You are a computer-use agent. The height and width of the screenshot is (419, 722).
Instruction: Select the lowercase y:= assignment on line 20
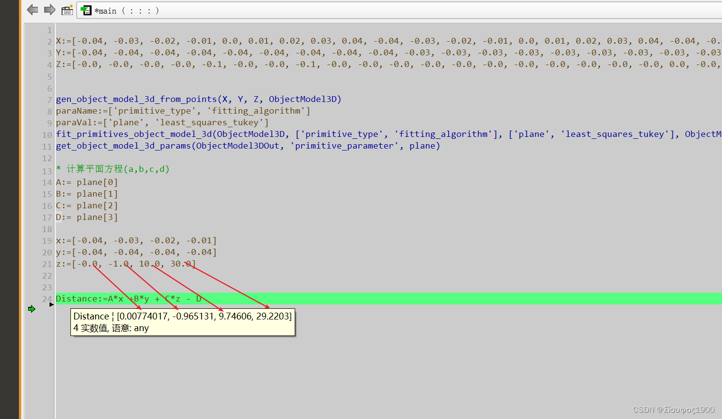coord(136,252)
